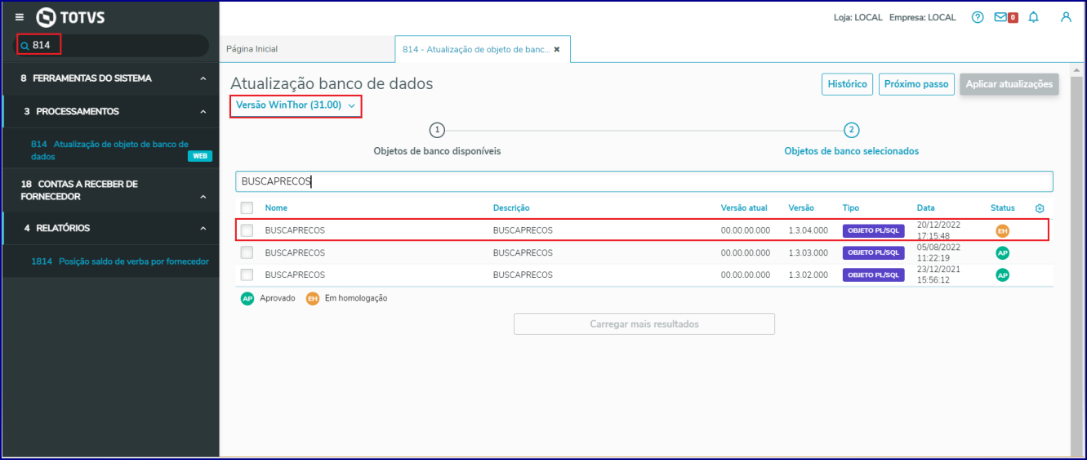Click the AP status badge for version 1.3.03.000
Image resolution: width=1087 pixels, height=460 pixels.
click(1002, 252)
